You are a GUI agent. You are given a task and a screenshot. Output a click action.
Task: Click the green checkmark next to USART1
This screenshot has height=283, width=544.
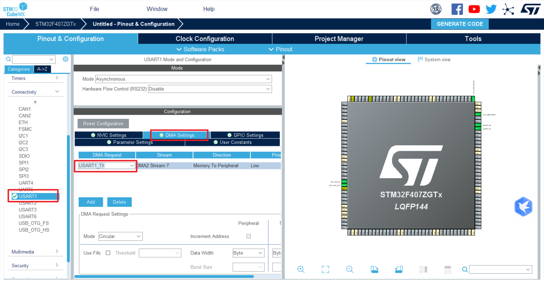tap(15, 196)
